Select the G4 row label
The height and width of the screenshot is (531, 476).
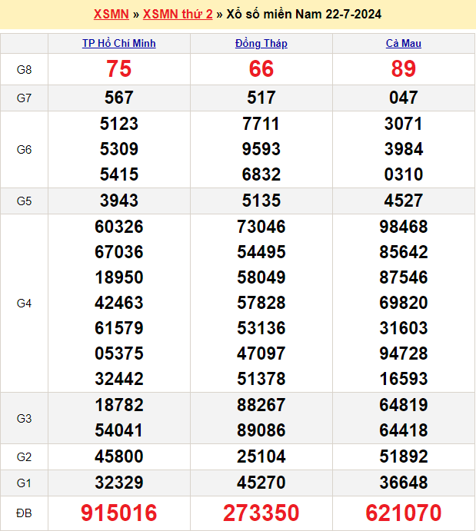coord(24,304)
